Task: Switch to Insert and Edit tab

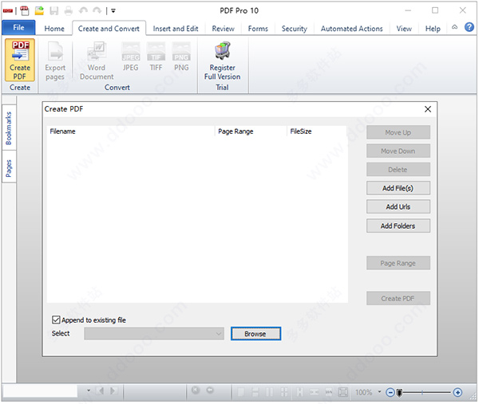Action: pos(176,29)
